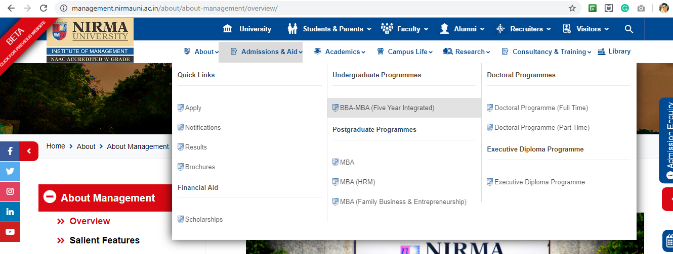Click the Library navigation link

coord(614,52)
